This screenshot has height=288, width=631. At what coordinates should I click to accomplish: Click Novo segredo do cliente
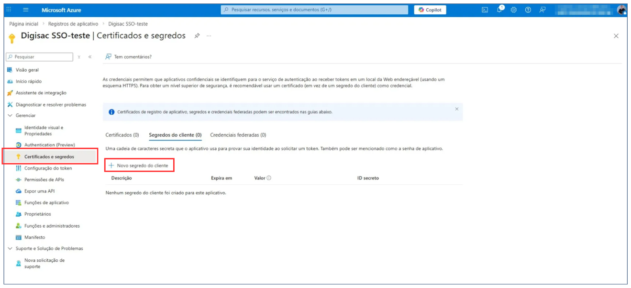pos(139,166)
